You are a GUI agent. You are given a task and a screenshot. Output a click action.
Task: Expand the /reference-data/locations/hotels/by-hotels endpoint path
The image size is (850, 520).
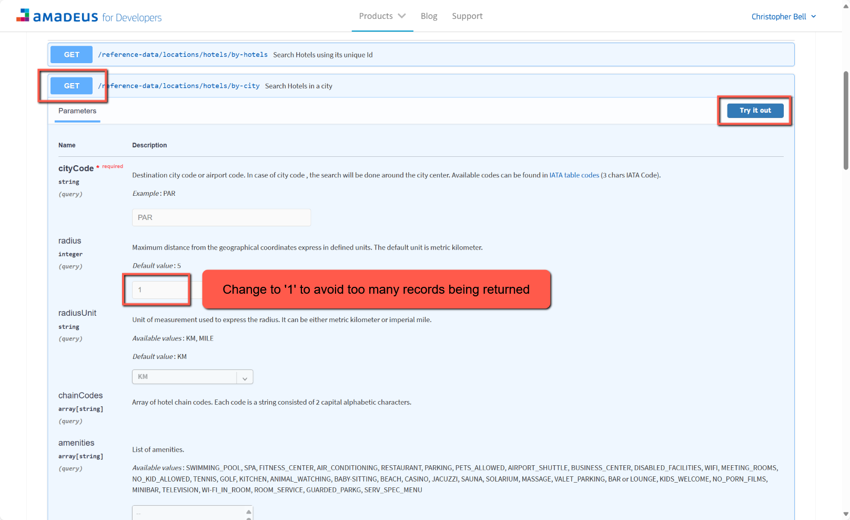183,55
